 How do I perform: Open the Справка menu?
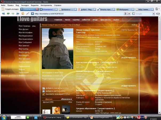(58, 5)
